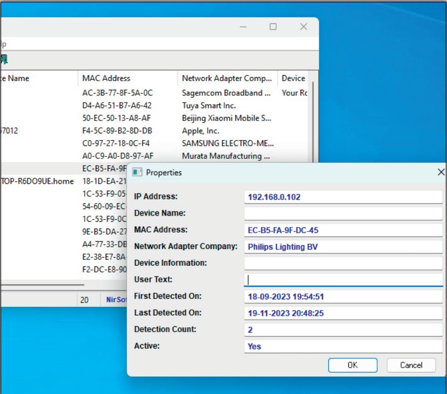The image size is (447, 394).
Task: Click Apple, Inc. company cell
Action: tap(201, 131)
